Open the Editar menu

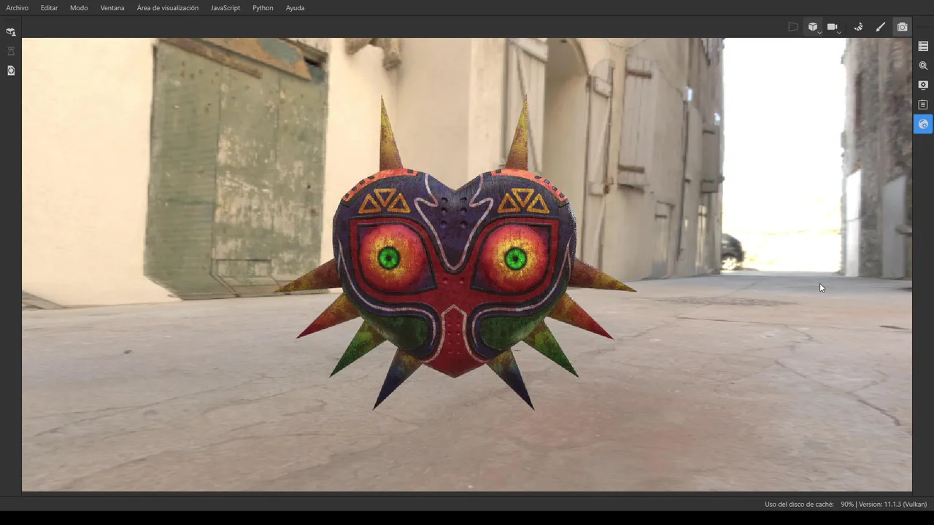coord(49,8)
